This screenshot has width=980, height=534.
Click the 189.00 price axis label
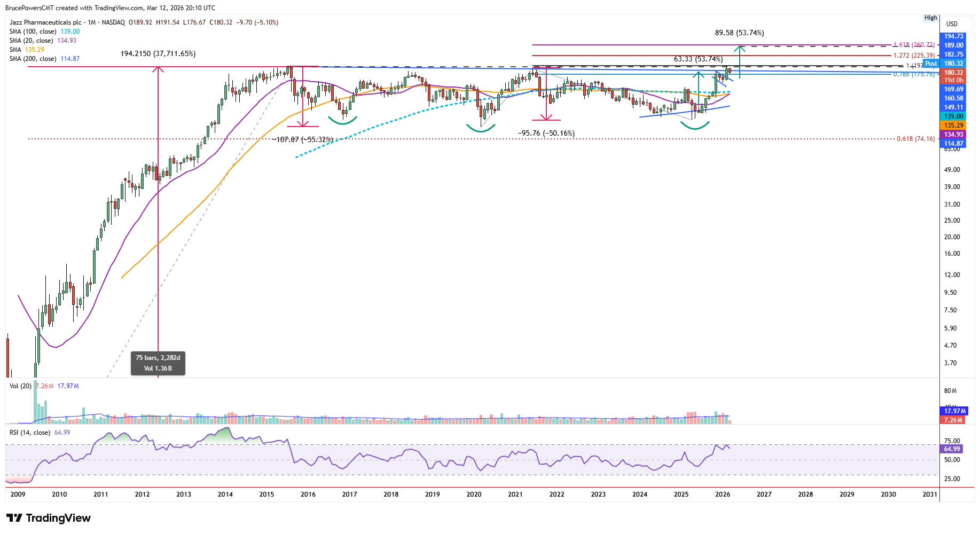pos(953,45)
